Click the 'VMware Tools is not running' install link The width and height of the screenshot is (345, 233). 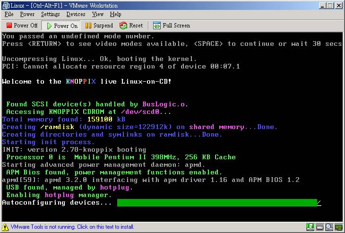tap(72, 227)
